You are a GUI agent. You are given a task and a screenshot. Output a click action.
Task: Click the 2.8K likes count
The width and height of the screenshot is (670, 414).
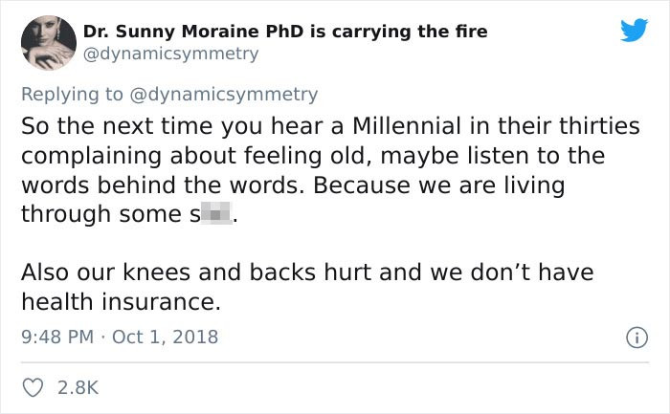[78, 387]
